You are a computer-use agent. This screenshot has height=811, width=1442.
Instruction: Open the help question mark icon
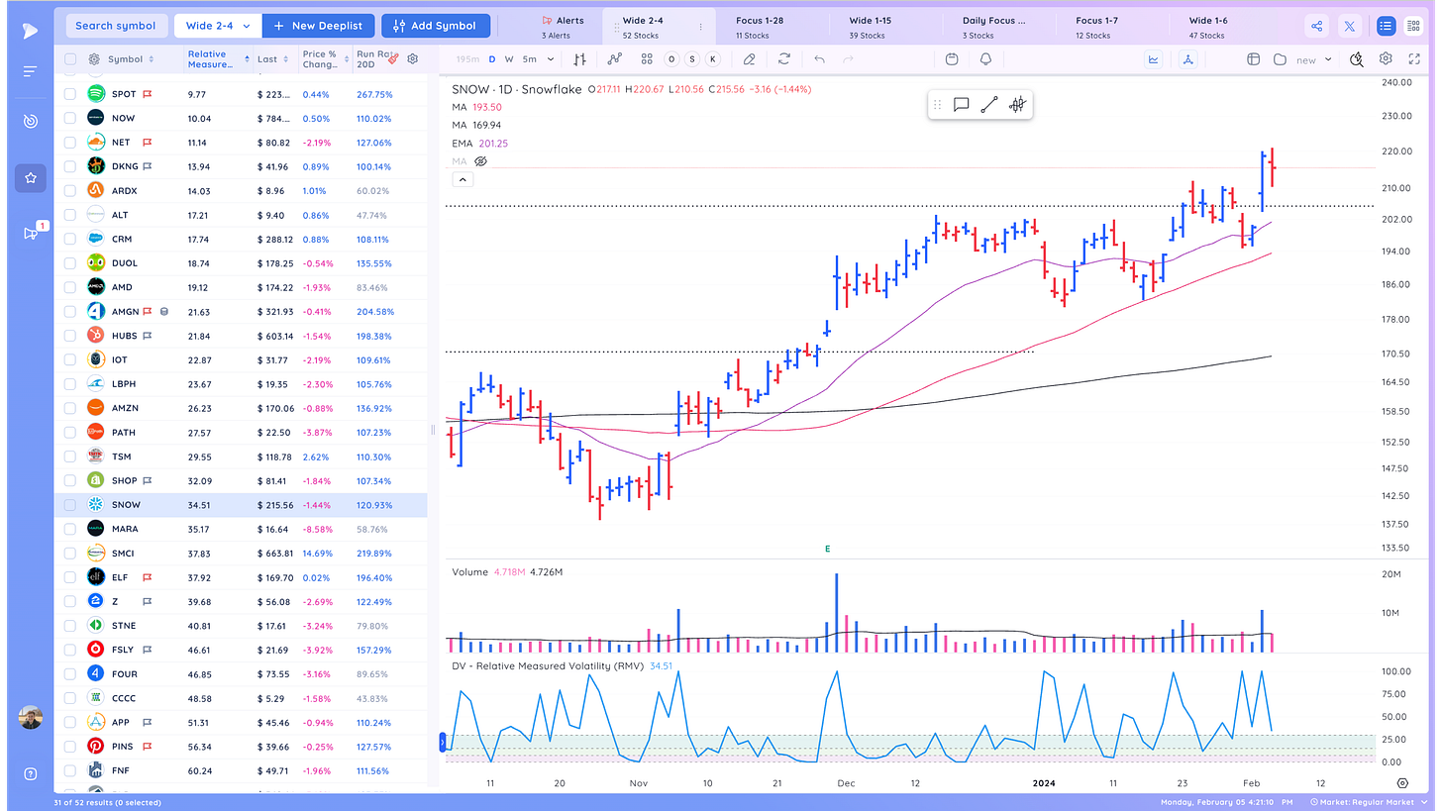point(31,773)
